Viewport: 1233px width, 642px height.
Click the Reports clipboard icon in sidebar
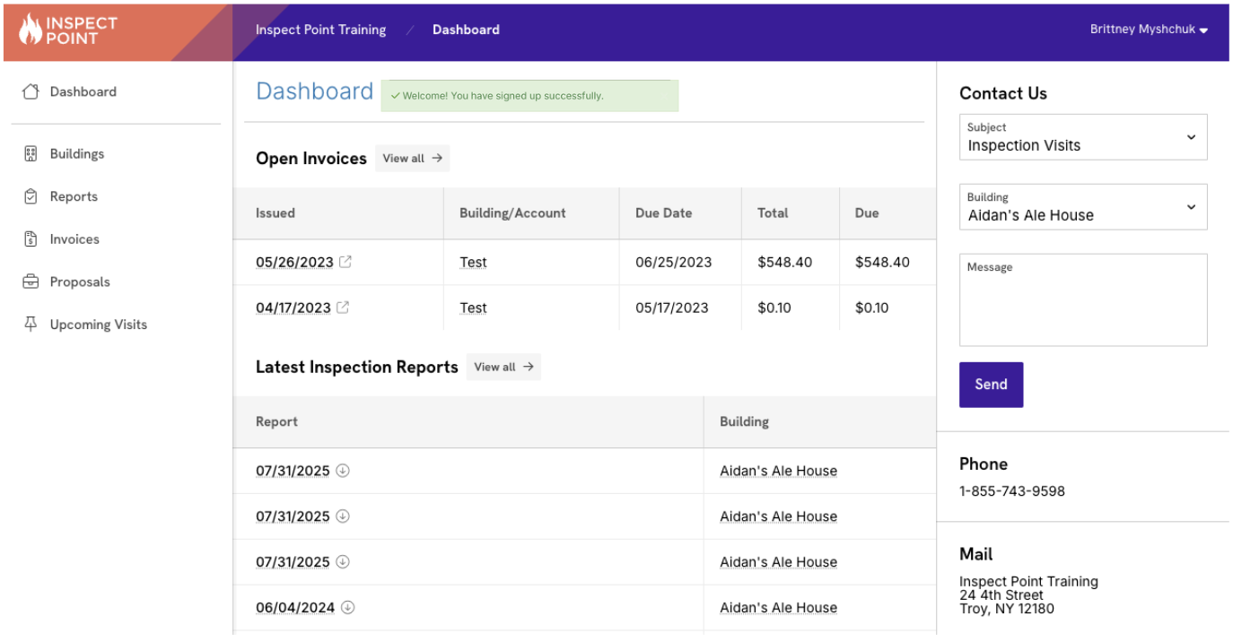[31, 196]
